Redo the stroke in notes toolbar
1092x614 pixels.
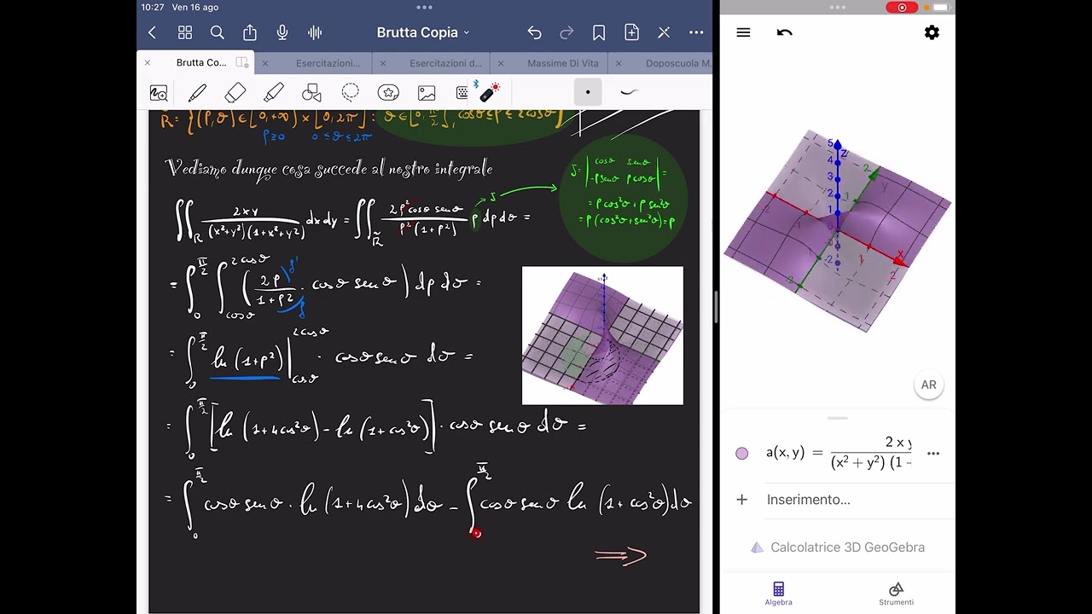tap(566, 32)
